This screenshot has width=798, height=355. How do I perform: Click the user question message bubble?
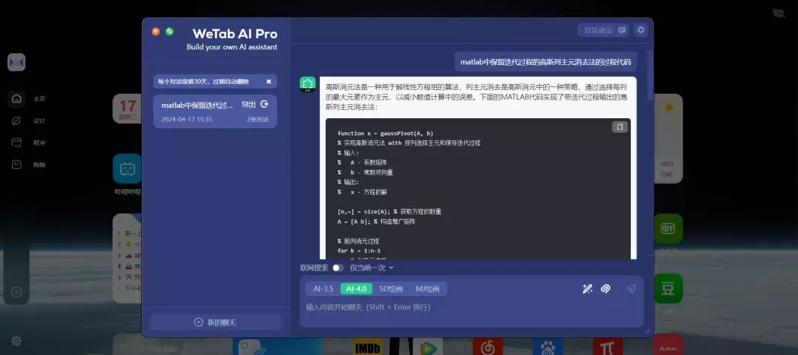click(545, 62)
